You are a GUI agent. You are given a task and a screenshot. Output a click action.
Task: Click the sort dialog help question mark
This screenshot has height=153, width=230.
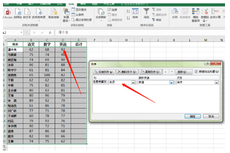[x=207, y=63]
